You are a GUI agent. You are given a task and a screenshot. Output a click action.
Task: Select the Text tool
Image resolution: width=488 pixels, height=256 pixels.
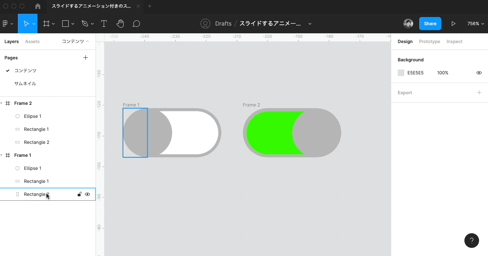104,24
